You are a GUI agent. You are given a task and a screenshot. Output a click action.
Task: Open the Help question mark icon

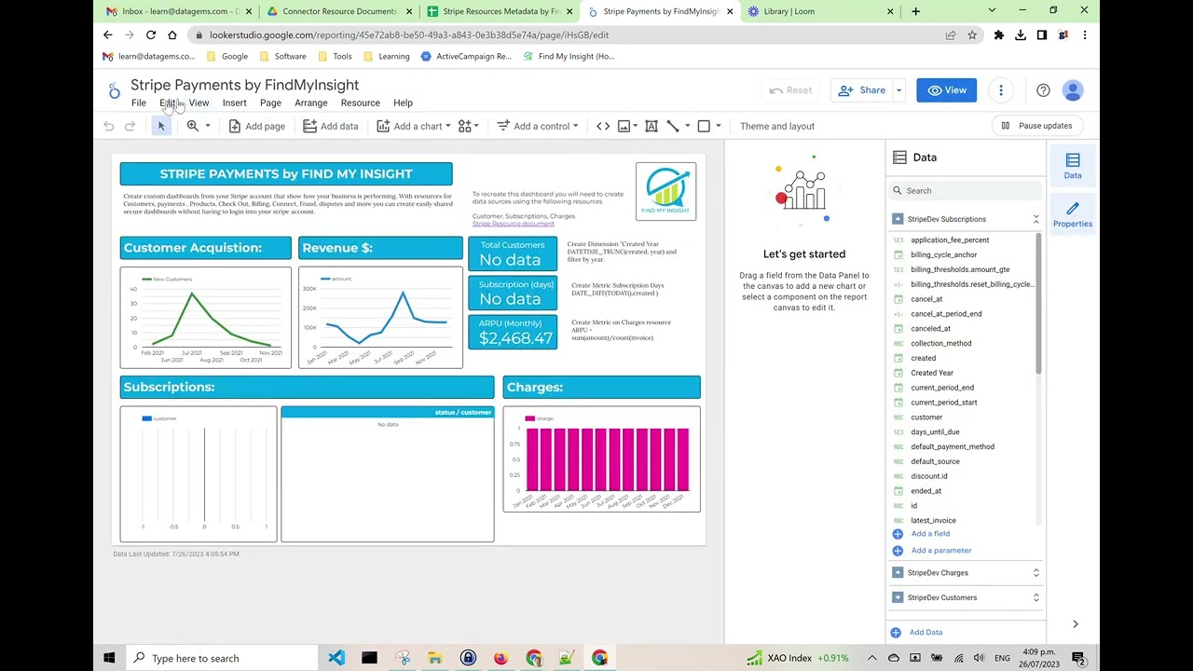(1043, 90)
